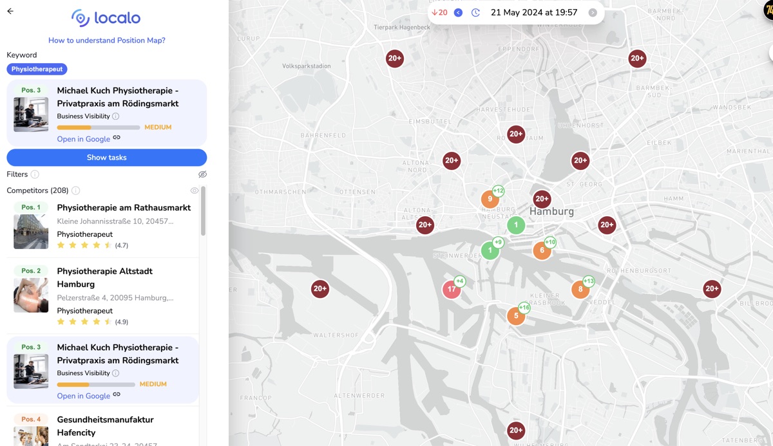
Task: Click the 20+ marker near Barmbek-Süd
Action: pyautogui.click(x=637, y=58)
